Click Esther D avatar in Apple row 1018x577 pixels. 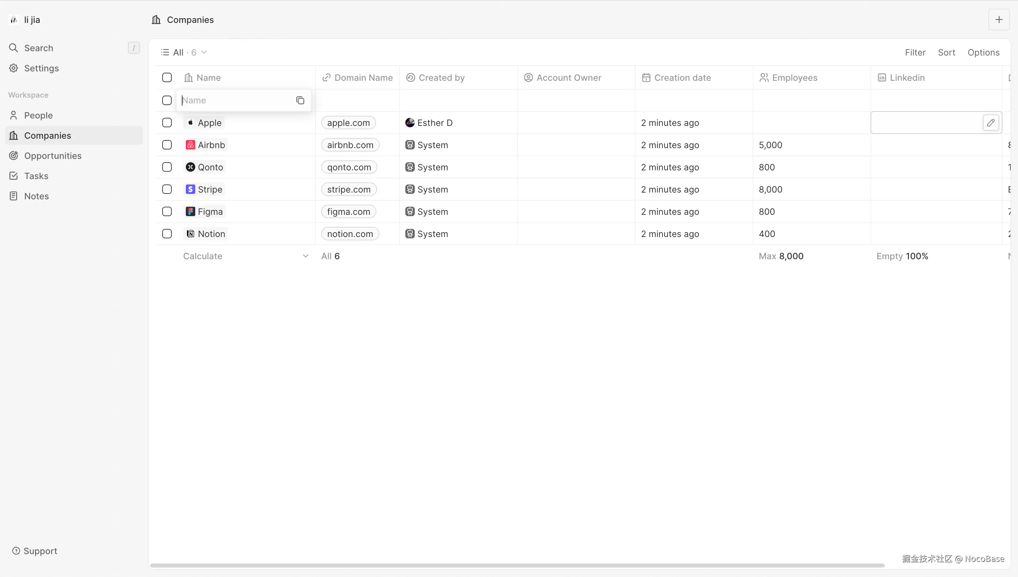point(410,123)
